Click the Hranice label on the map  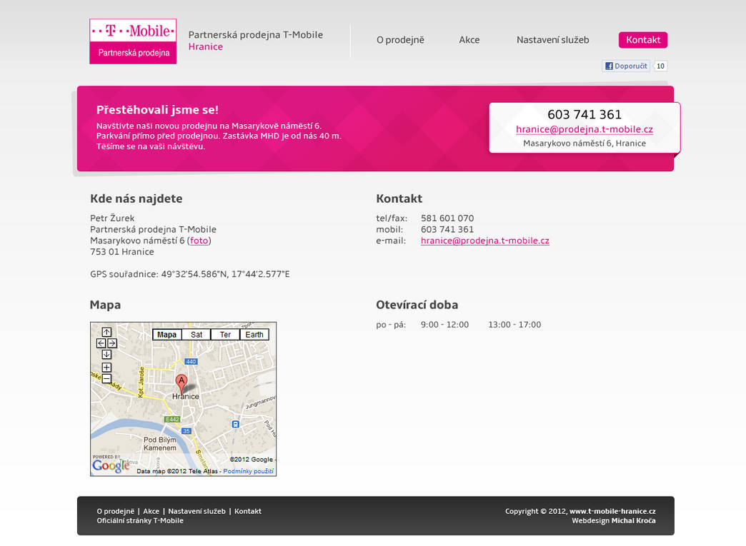tap(186, 396)
